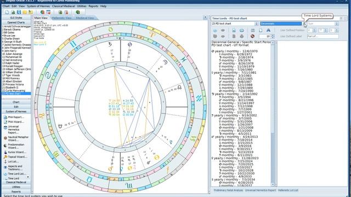Open the Universal Hermetics Report bottom tab

click(x=261, y=190)
